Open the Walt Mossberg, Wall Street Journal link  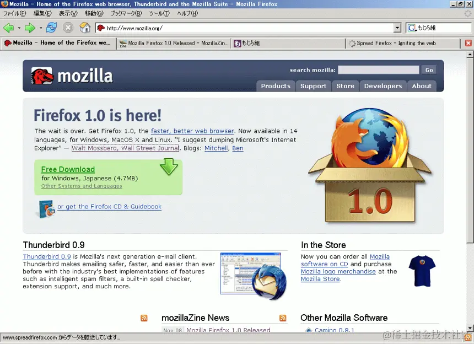[x=126, y=148]
